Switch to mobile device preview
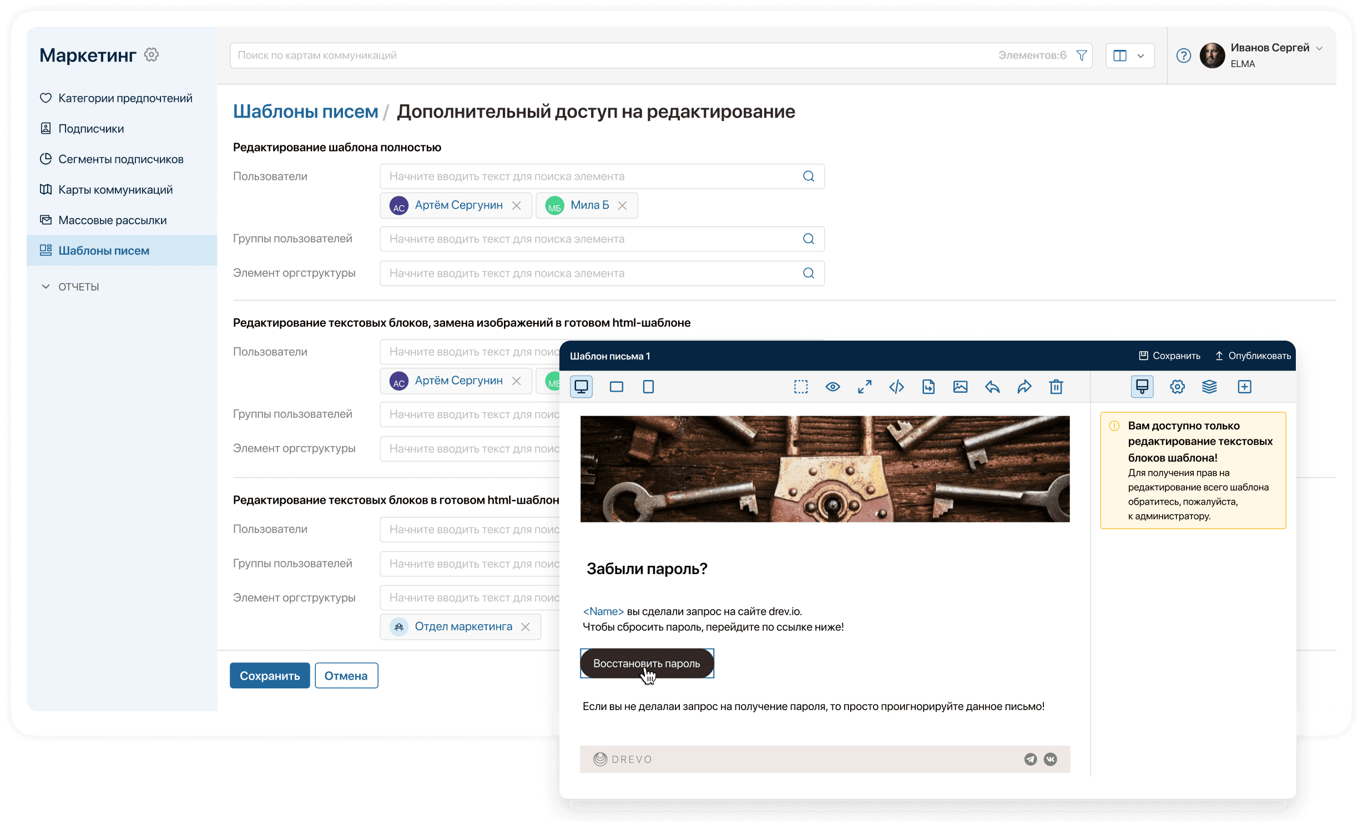This screenshot has width=1363, height=821. click(648, 387)
